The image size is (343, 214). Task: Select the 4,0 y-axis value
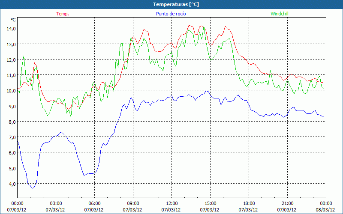tap(12, 184)
